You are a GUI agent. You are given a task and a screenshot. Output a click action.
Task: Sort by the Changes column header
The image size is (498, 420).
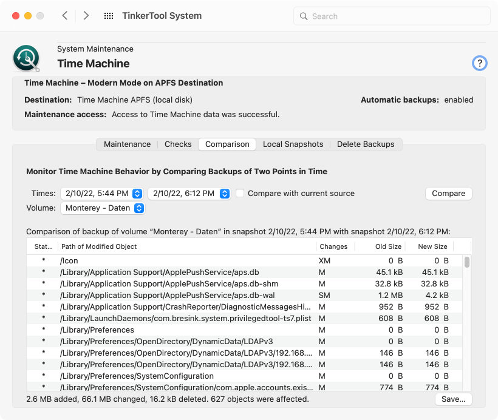click(x=335, y=246)
